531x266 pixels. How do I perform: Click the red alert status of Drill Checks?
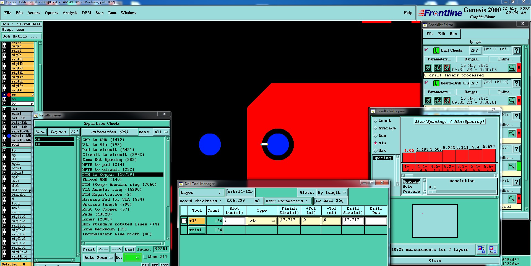tap(519, 68)
